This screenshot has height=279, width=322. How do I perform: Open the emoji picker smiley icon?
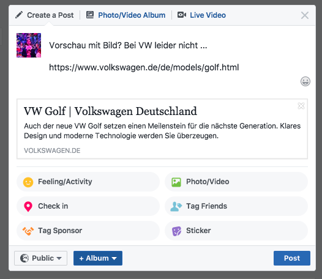click(x=305, y=81)
